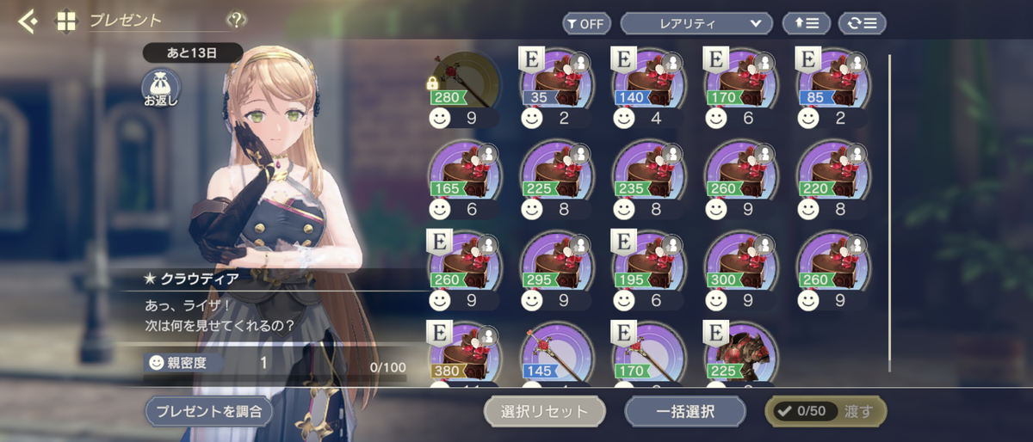
Task: Open the four-square menu grid icon
Action: 66,21
